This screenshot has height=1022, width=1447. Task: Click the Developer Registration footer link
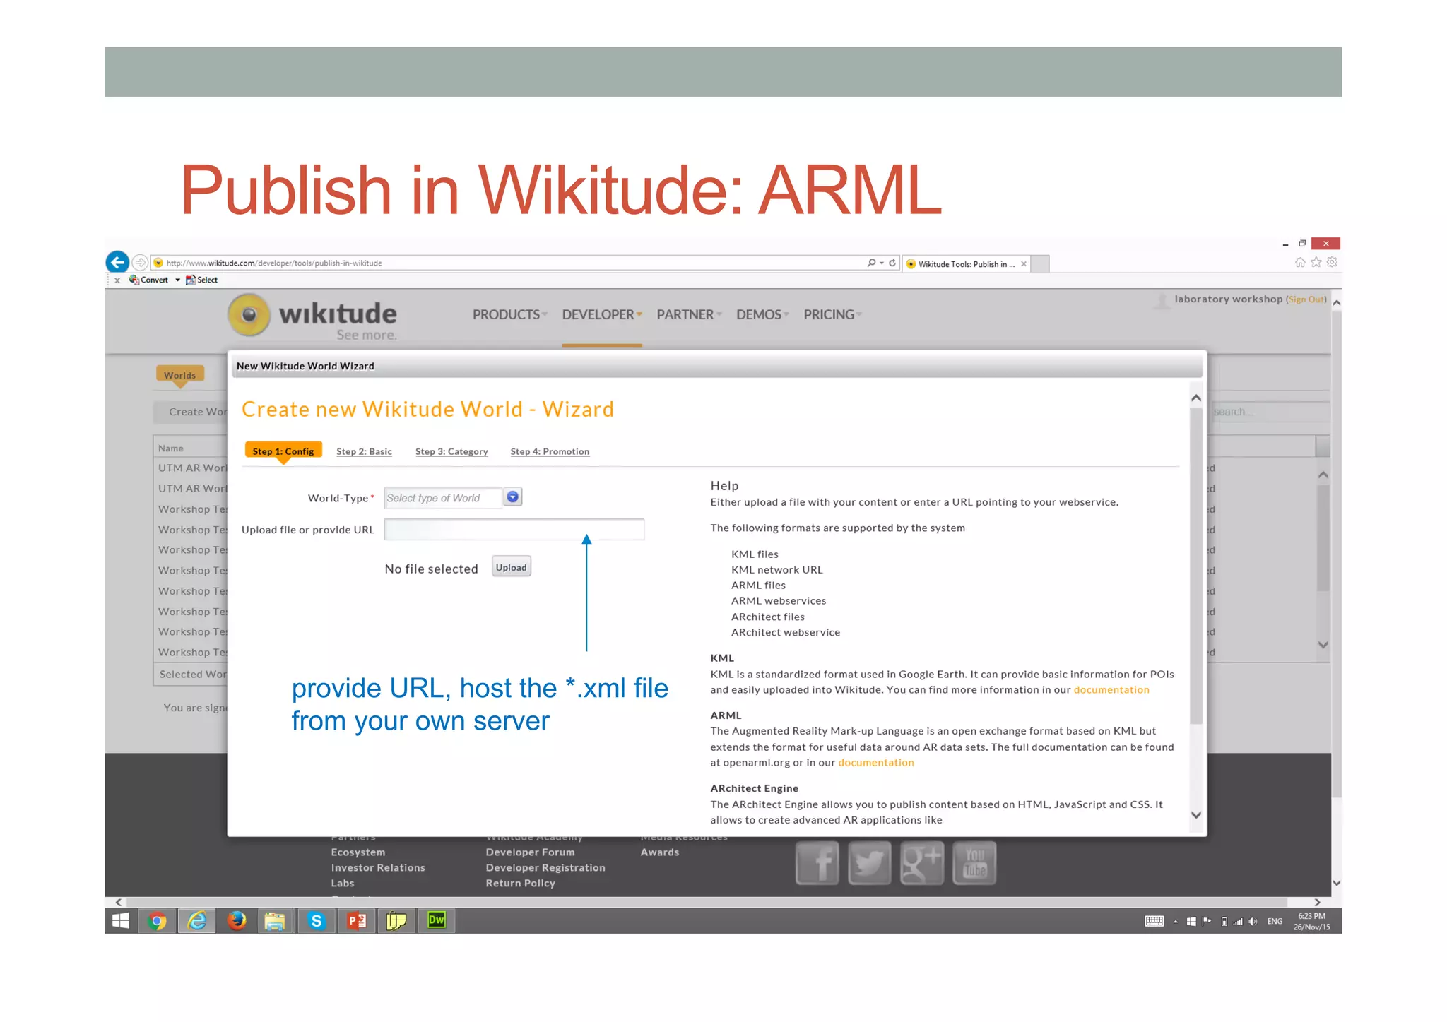(545, 868)
